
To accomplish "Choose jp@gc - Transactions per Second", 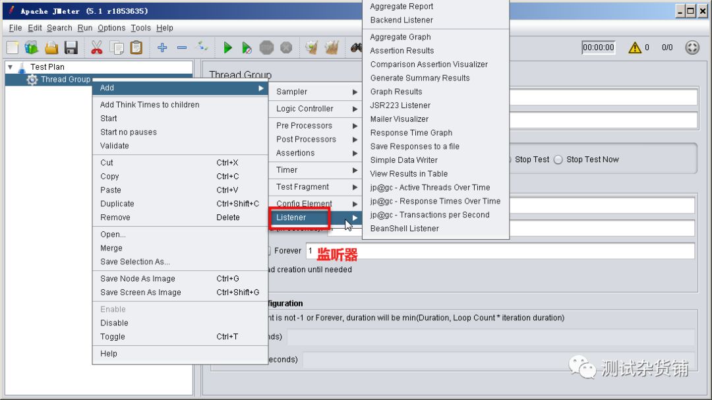I will [x=436, y=215].
